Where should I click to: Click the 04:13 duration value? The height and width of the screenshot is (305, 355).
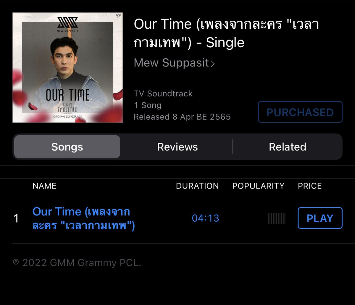click(206, 218)
